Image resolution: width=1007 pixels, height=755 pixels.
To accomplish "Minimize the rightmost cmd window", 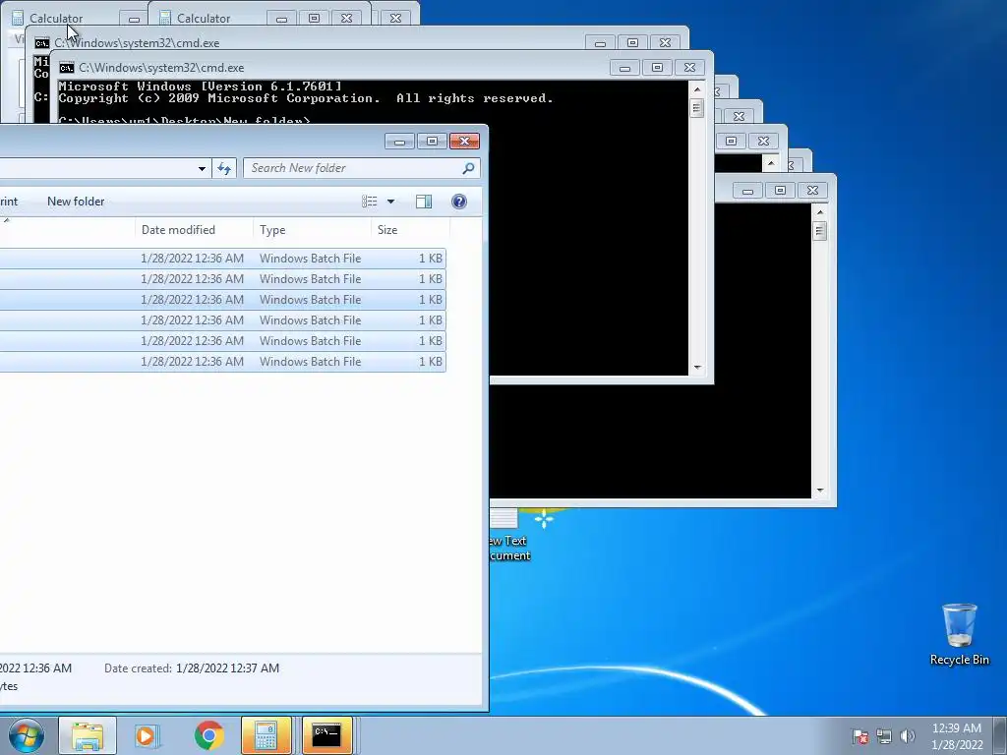I will [747, 191].
